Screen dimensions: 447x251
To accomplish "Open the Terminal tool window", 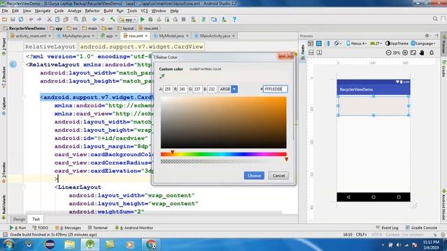I will point(98,228).
